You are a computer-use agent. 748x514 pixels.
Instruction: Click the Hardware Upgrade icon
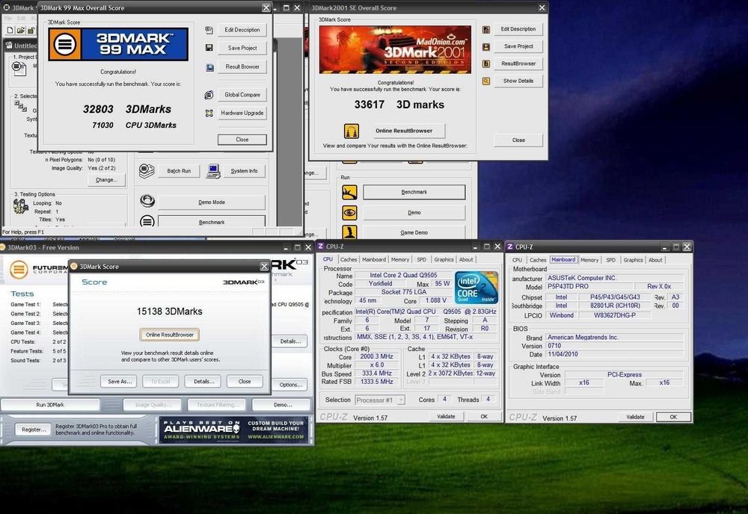pyautogui.click(x=209, y=113)
